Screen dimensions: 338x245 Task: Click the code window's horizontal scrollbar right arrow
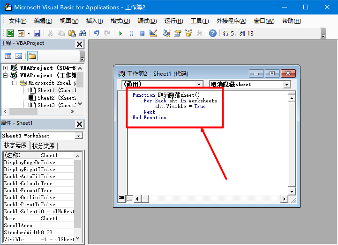point(285,199)
